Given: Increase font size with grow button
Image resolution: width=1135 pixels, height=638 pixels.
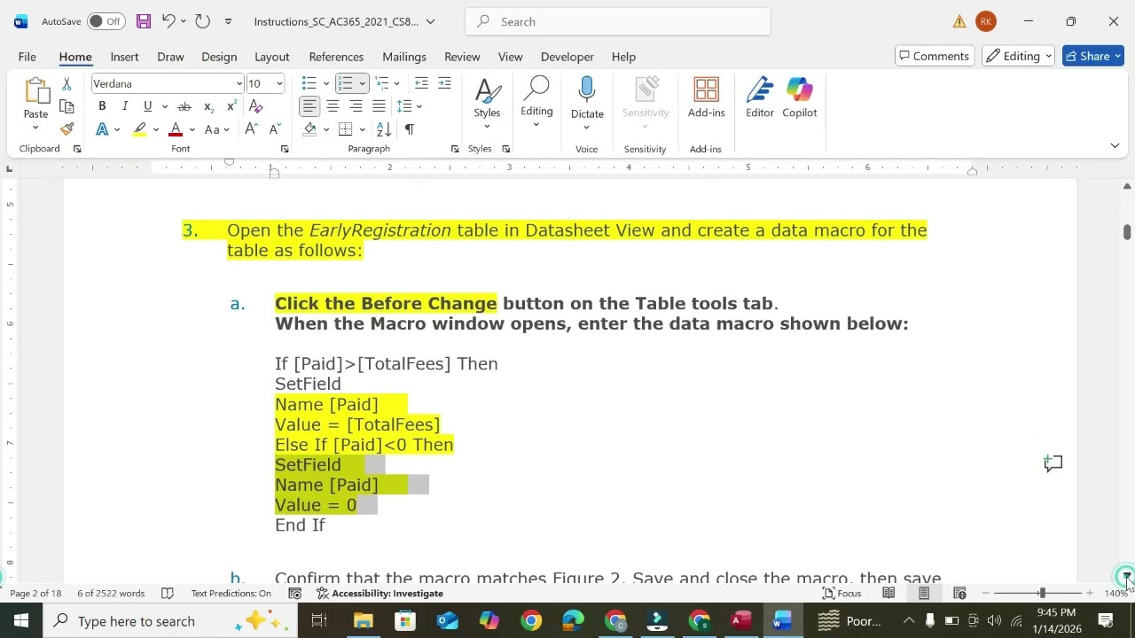Looking at the screenshot, I should (252, 129).
